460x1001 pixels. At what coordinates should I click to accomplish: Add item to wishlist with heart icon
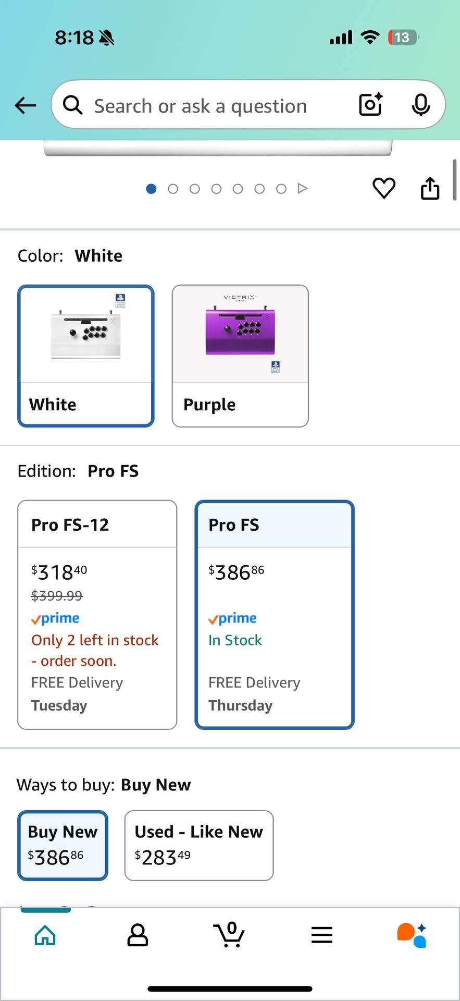[384, 188]
